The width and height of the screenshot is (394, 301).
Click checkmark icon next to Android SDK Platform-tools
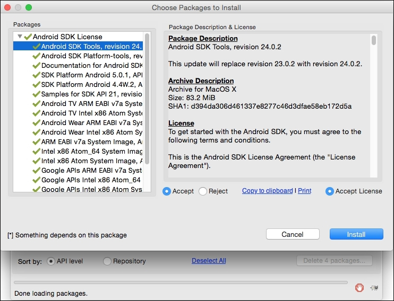pos(36,56)
